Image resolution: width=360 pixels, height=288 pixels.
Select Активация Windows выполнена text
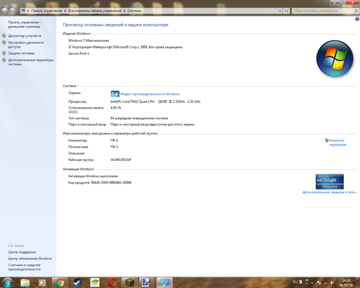point(93,176)
